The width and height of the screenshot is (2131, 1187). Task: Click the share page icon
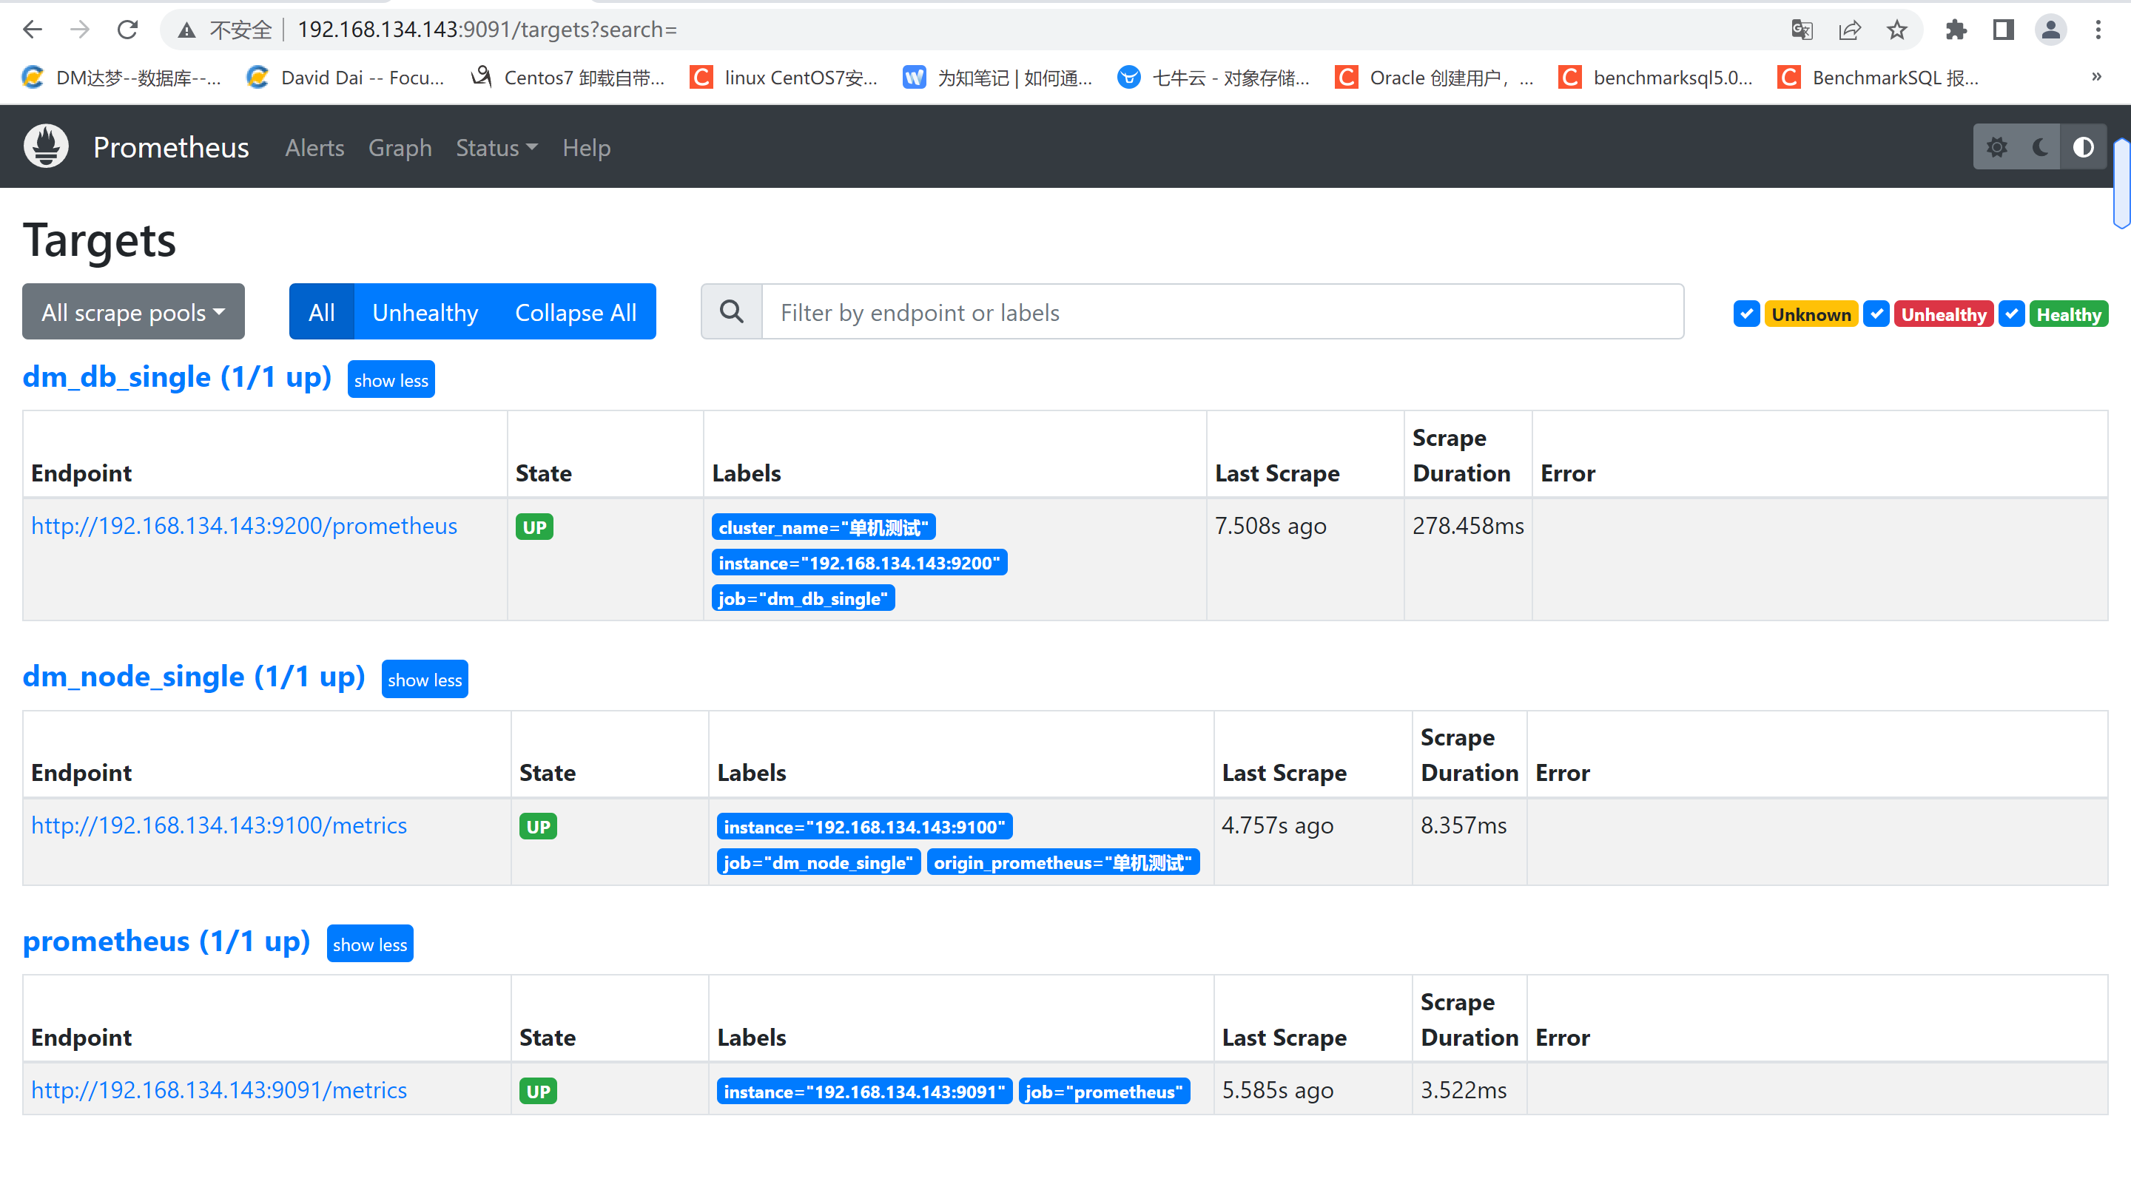(1850, 30)
